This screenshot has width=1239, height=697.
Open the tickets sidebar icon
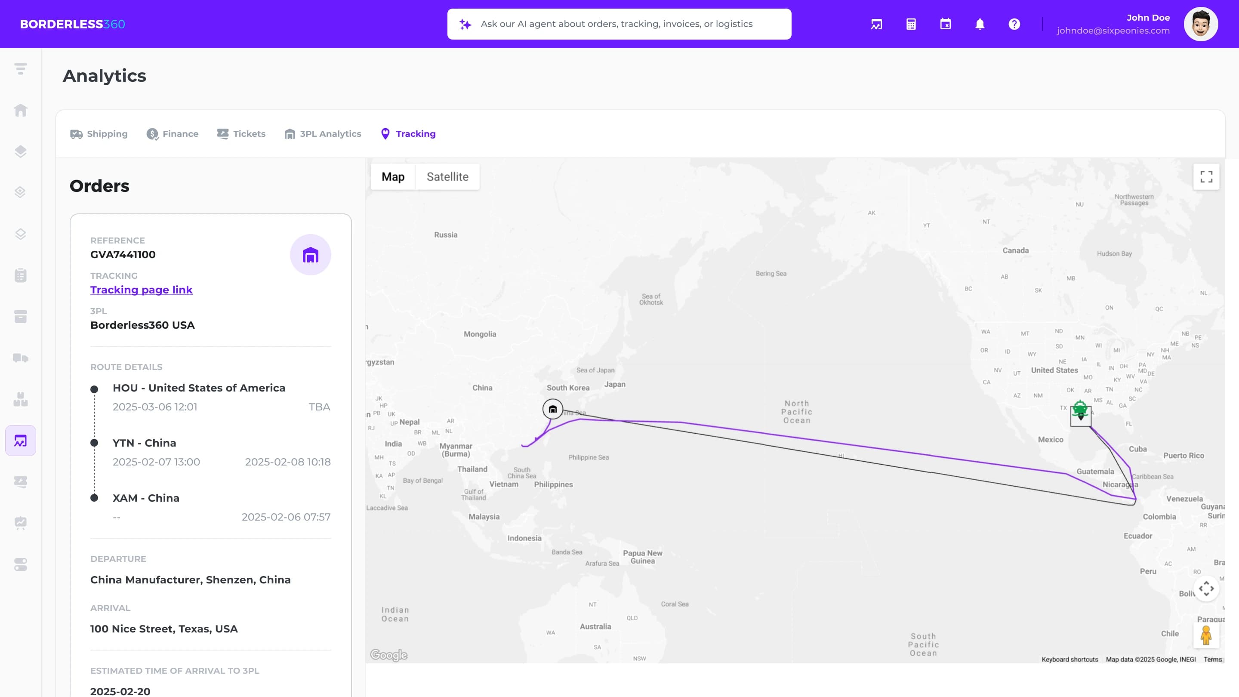(20, 481)
